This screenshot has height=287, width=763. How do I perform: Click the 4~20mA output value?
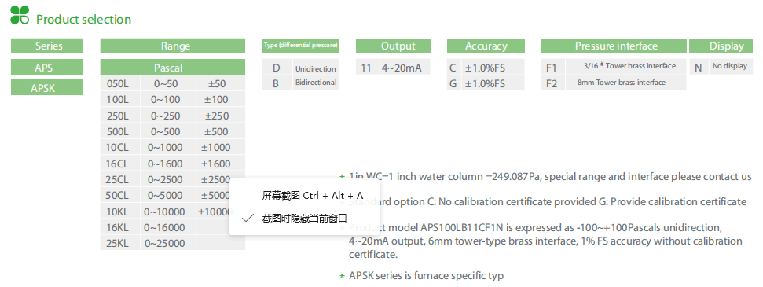(402, 68)
